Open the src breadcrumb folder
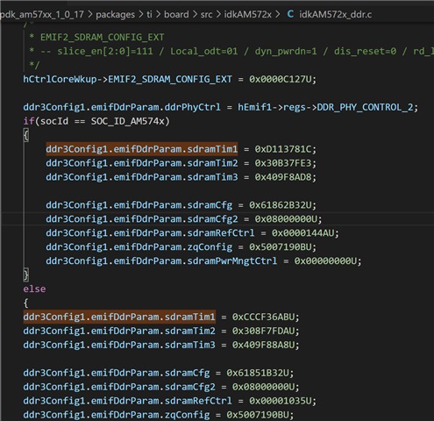The height and width of the screenshot is (421, 434). coord(206,14)
